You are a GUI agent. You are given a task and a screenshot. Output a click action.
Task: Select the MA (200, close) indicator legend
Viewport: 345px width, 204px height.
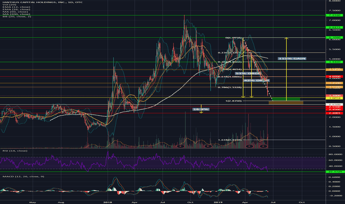click(x=16, y=14)
